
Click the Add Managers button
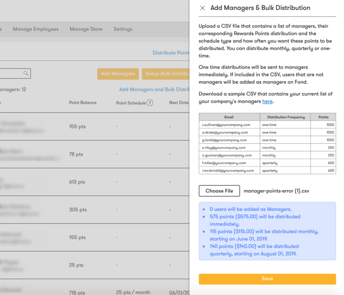click(x=118, y=74)
